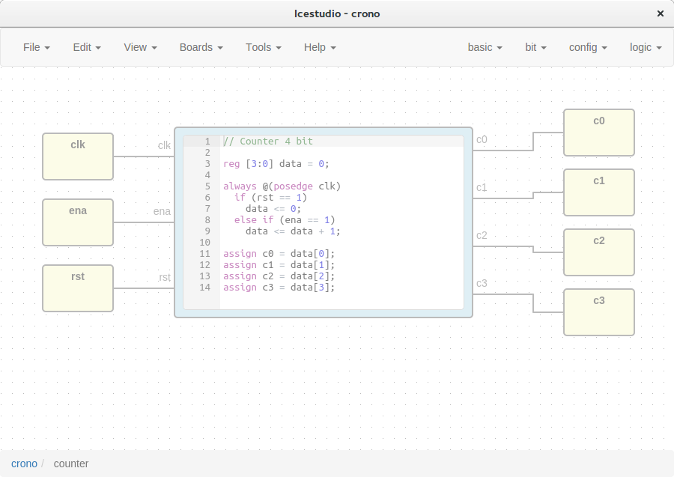Expand the basic blocks dropdown
The height and width of the screenshot is (477, 674).
click(x=485, y=47)
